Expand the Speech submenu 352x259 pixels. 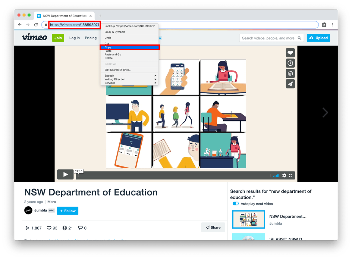[130, 76]
